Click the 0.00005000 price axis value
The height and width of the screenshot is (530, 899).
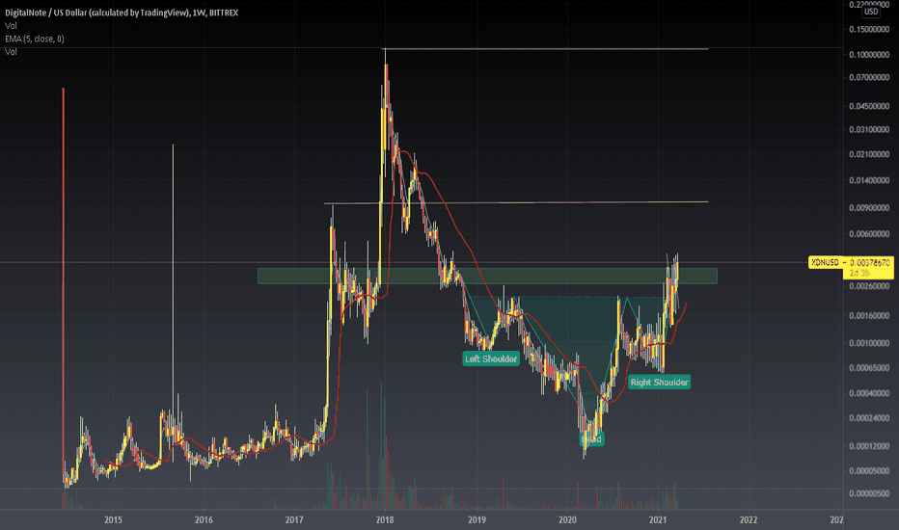(869, 471)
